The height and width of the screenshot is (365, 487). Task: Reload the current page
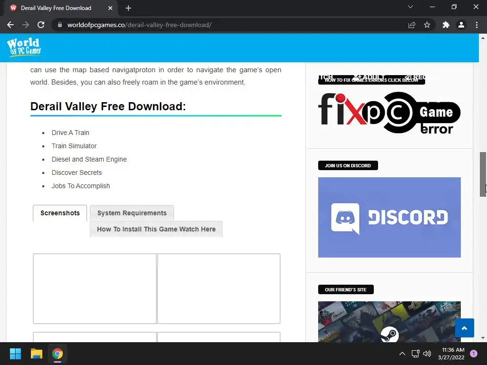pyautogui.click(x=41, y=25)
